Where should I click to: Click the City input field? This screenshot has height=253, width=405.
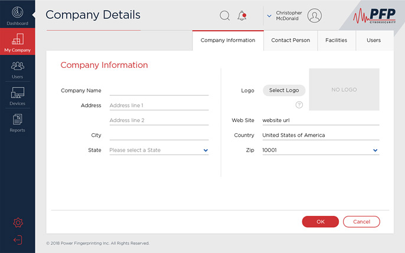159,136
